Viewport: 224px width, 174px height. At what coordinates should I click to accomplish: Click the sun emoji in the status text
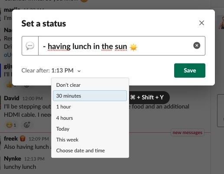[133, 47]
